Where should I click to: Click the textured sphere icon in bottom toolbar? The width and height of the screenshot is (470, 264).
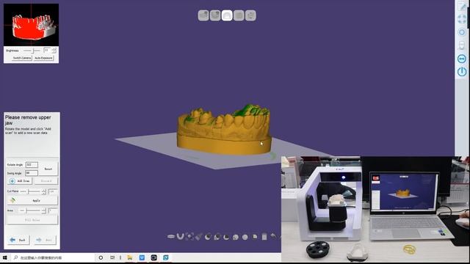[x=236, y=237]
